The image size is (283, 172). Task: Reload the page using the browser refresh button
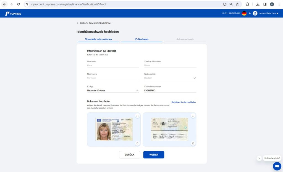pos(19,4)
